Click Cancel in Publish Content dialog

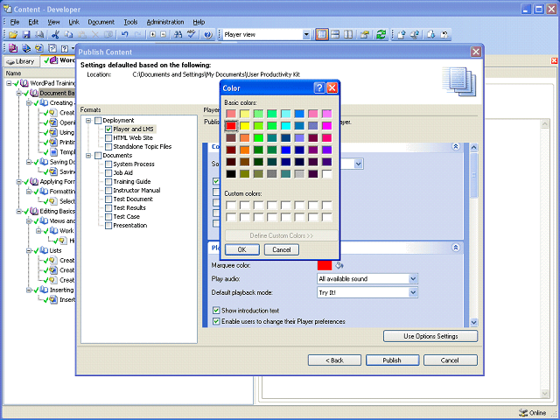[450, 360]
